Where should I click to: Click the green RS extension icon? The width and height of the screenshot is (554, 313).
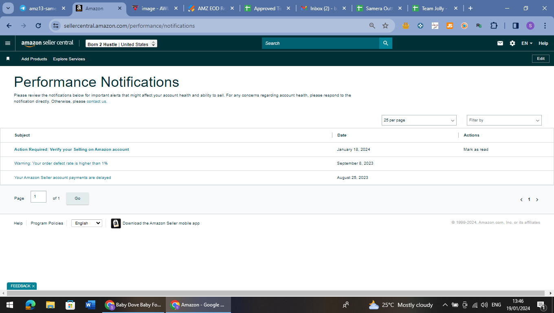click(x=479, y=26)
